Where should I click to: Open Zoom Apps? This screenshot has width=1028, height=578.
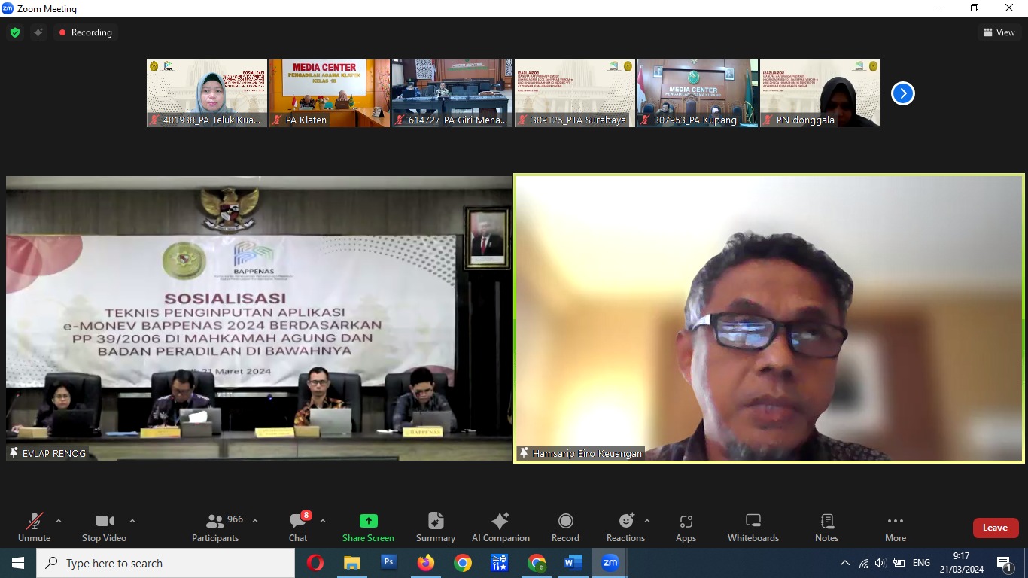[686, 527]
